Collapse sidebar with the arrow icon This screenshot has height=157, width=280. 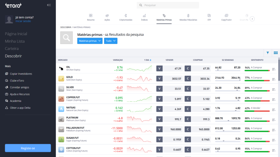pyautogui.click(x=49, y=5)
